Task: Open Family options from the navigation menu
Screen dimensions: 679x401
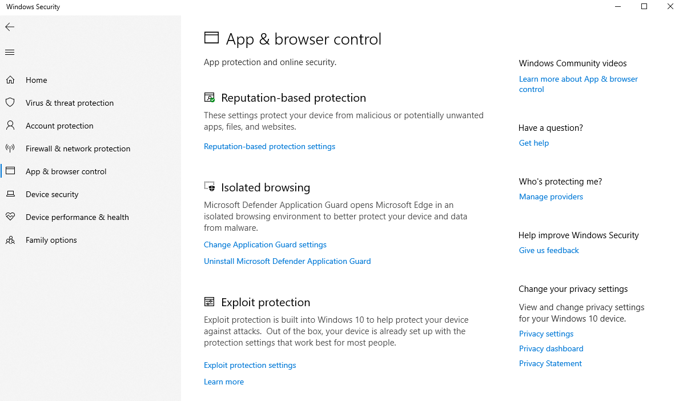Action: coord(53,240)
